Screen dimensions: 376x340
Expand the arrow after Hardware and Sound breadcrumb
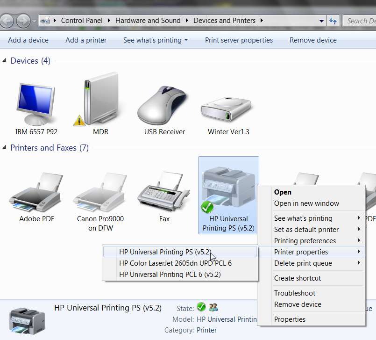(x=187, y=21)
